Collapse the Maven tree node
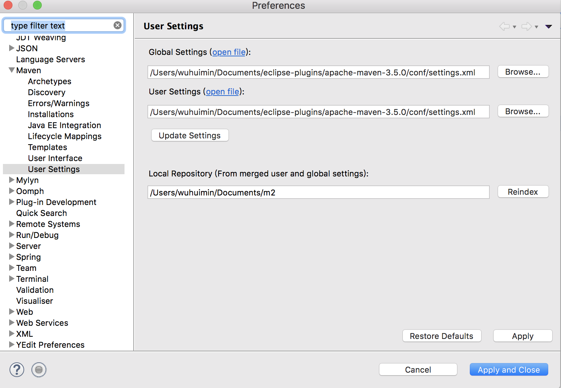The width and height of the screenshot is (561, 388). (x=12, y=70)
